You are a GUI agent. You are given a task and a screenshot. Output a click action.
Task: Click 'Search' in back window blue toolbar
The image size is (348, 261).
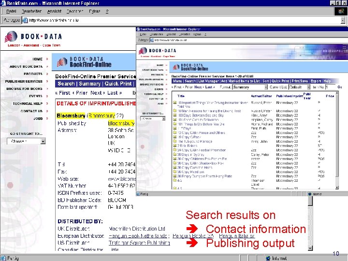point(66,84)
